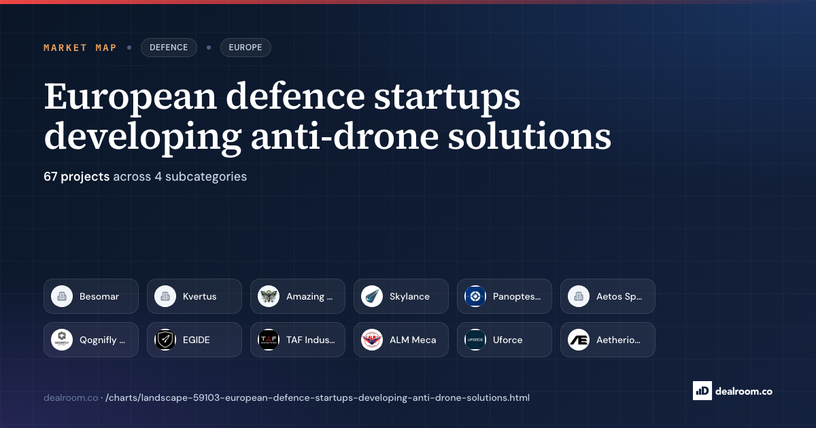Viewport: 816px width, 428px height.
Task: Click the dealroom.co brand wordmark
Action: click(x=744, y=391)
